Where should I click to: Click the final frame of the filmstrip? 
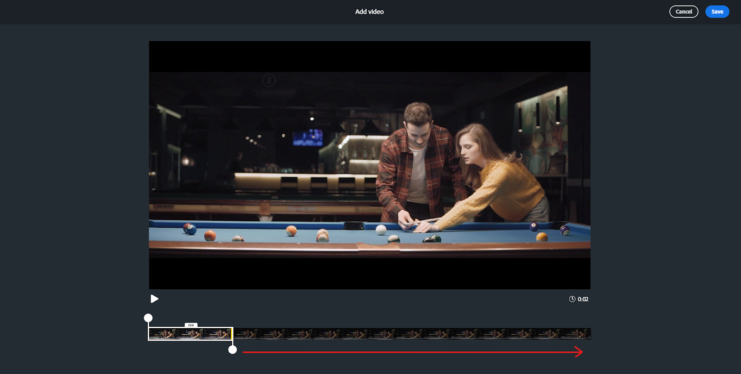tap(576, 334)
